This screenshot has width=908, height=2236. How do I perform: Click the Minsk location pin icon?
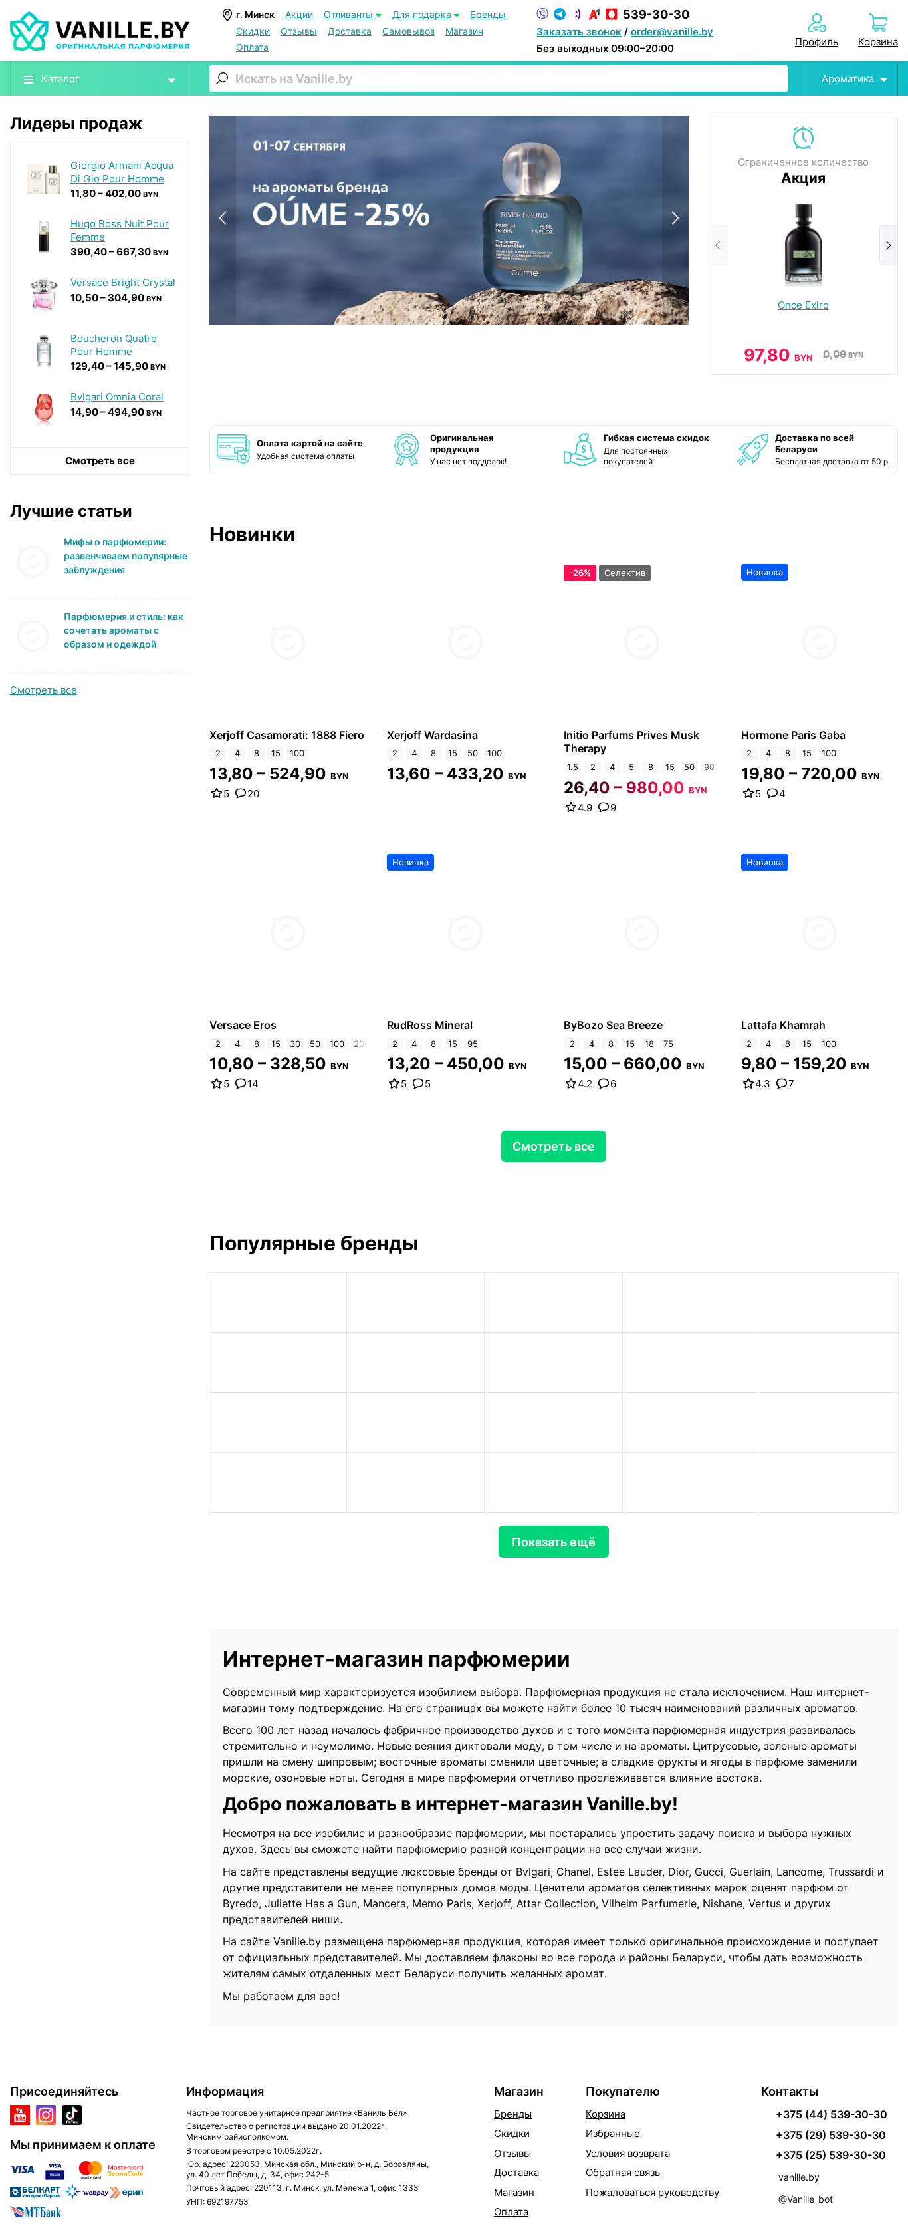click(x=227, y=15)
